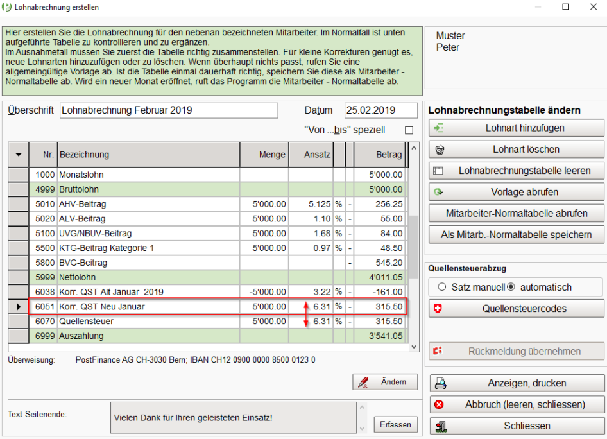The image size is (607, 439).
Task: Click the Nr. column header
Action: 44,155
